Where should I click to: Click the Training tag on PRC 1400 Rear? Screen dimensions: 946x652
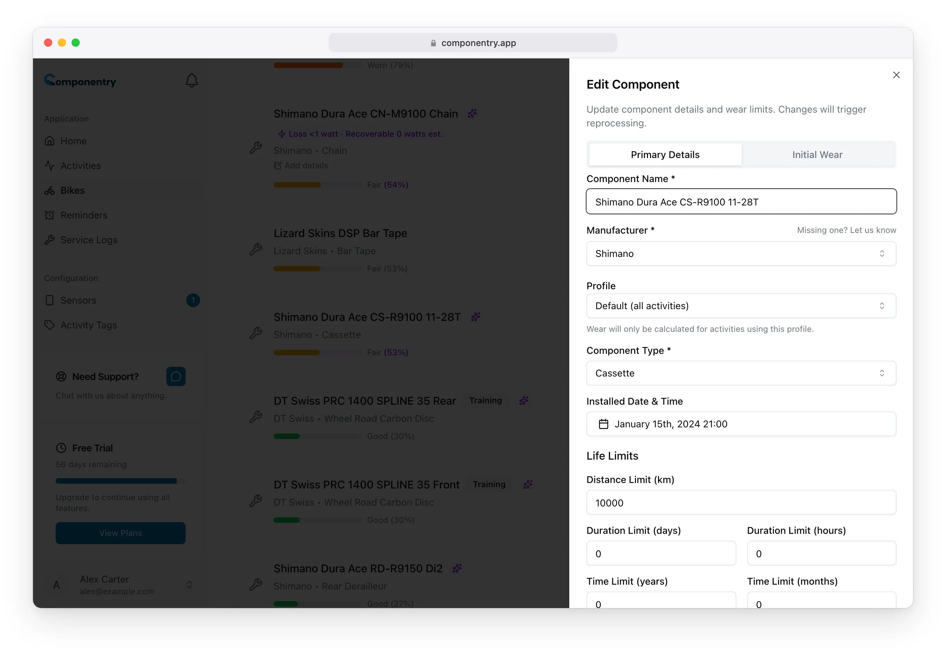pos(485,401)
